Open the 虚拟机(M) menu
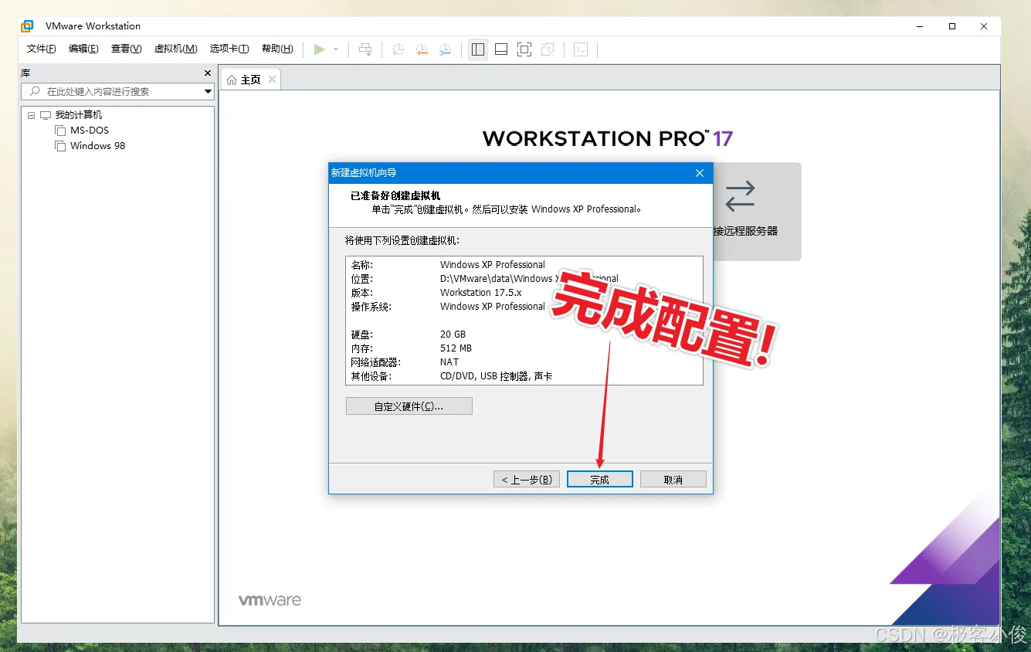1031x652 pixels. [x=176, y=49]
